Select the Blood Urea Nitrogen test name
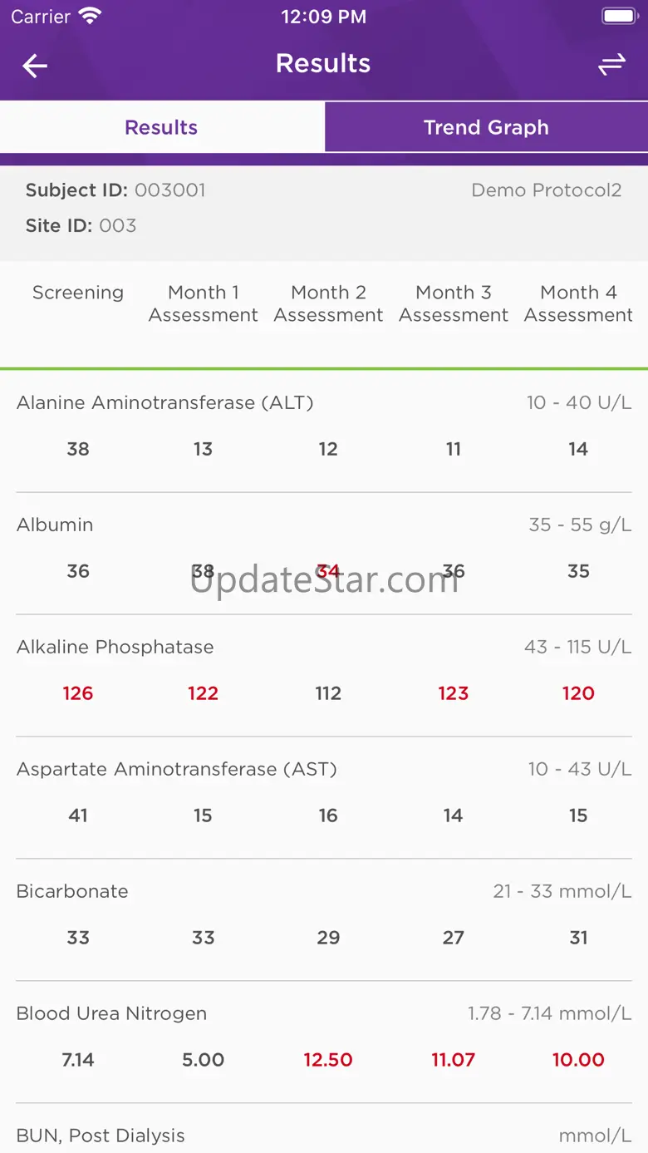 [x=111, y=1014]
